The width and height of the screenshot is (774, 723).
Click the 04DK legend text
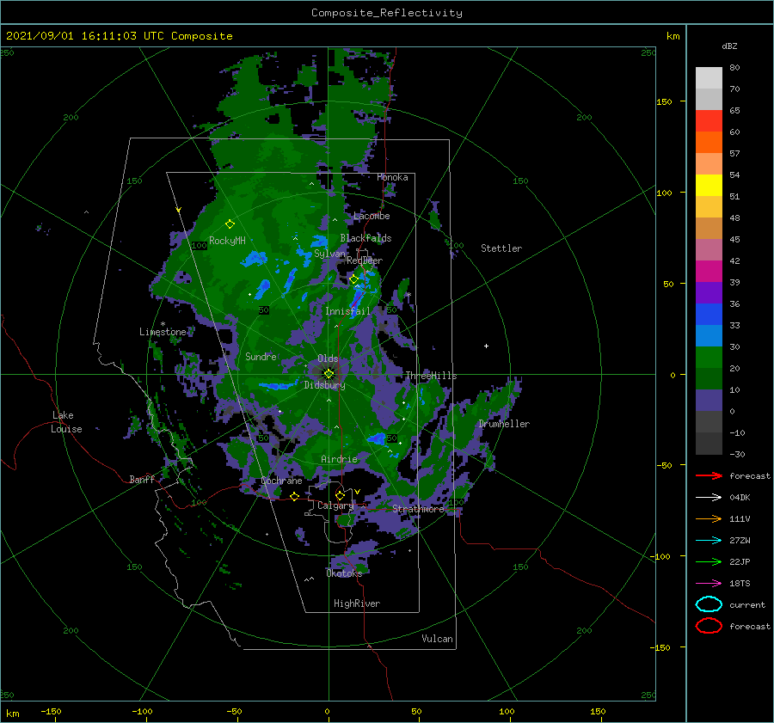[740, 498]
